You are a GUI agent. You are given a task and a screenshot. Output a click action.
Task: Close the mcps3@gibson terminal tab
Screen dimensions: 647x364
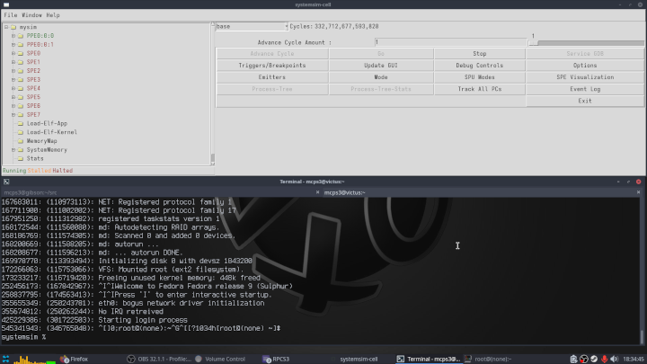(x=317, y=192)
